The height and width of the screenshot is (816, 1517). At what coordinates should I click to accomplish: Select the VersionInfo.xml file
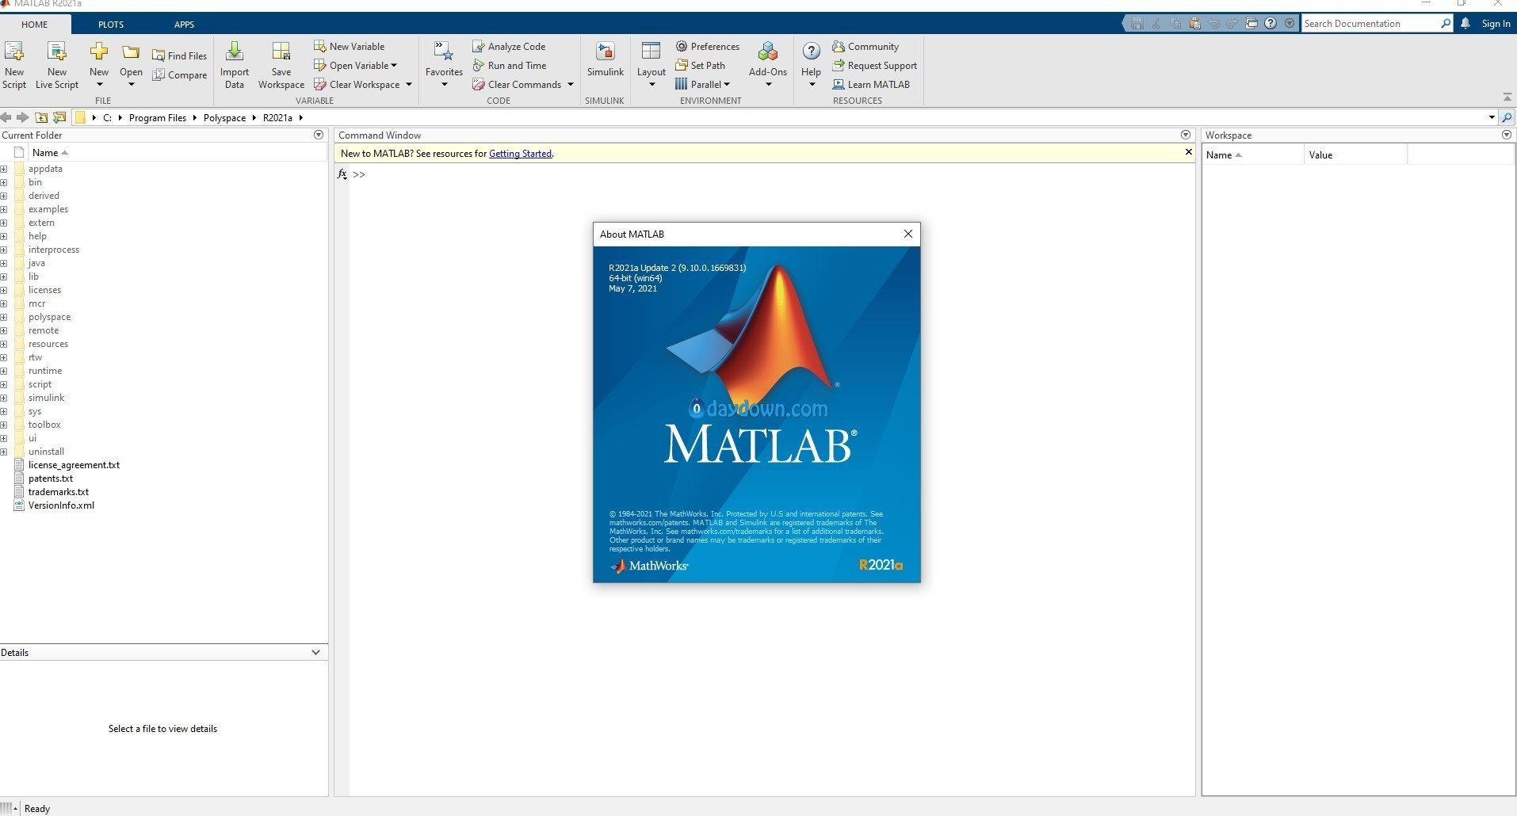point(61,505)
